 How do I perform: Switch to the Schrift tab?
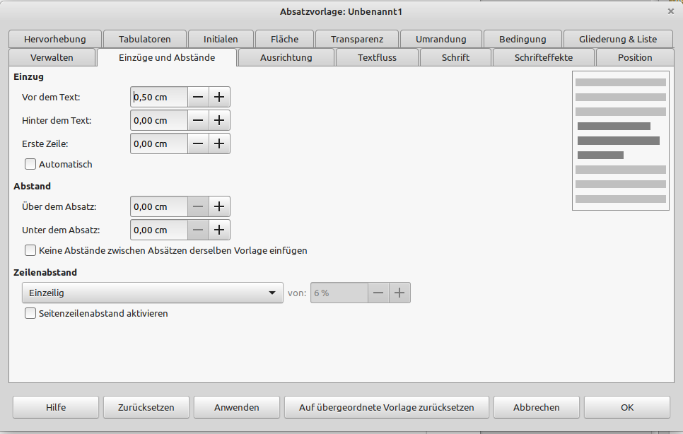pos(455,57)
